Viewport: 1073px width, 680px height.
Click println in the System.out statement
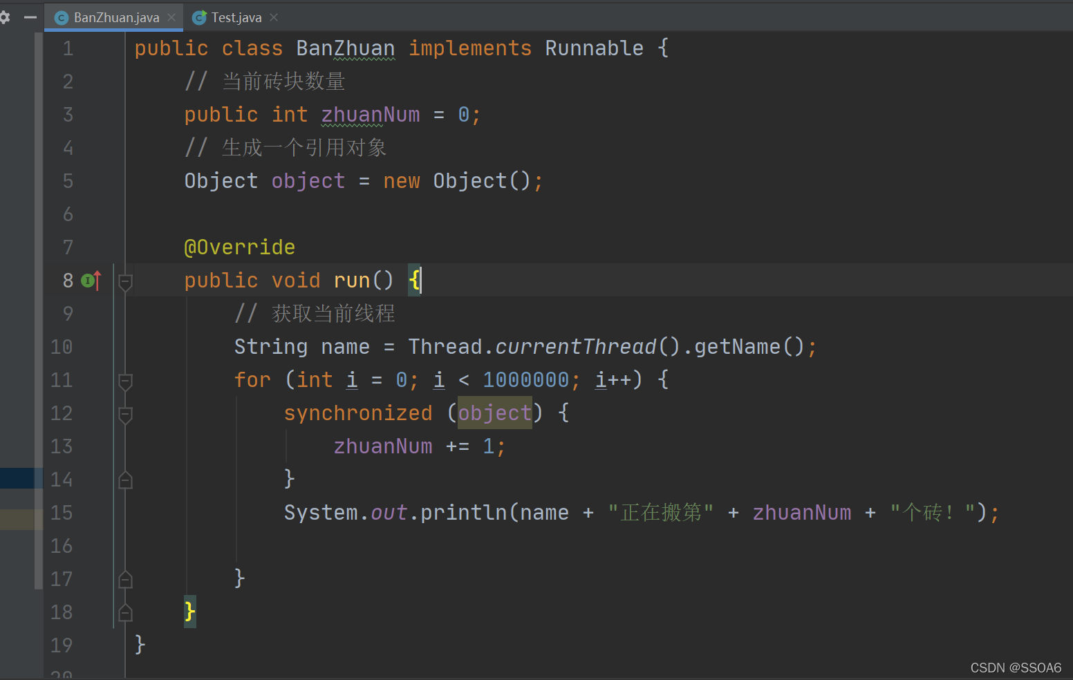463,513
